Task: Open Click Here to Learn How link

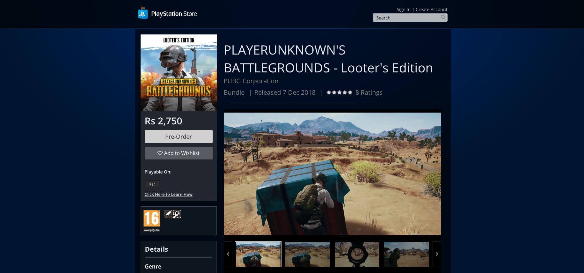Action: click(x=168, y=194)
